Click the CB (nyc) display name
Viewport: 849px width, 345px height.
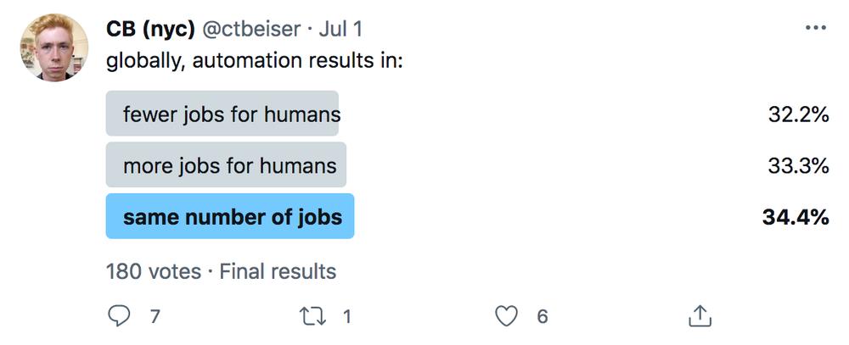(150, 29)
